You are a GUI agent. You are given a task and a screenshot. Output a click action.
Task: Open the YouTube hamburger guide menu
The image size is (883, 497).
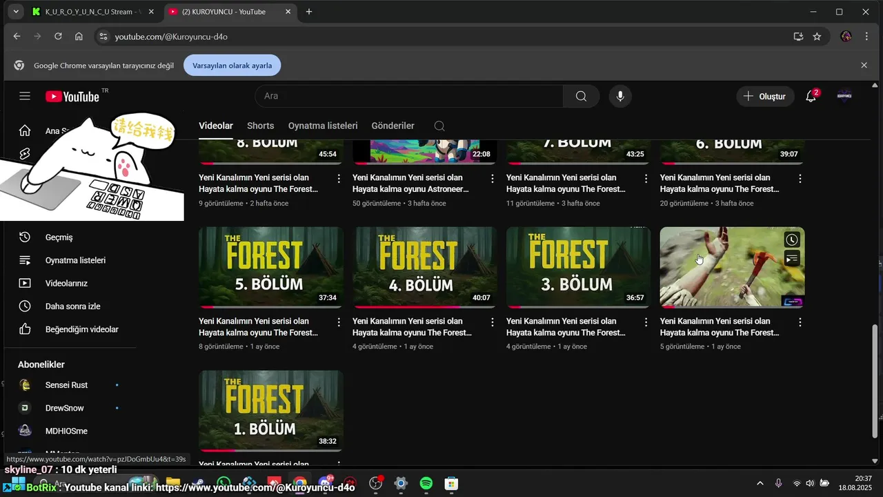tap(25, 96)
